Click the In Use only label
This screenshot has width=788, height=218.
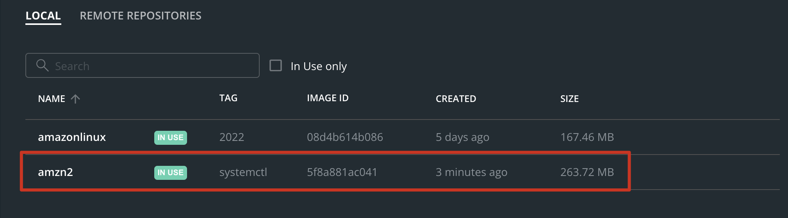tap(319, 66)
